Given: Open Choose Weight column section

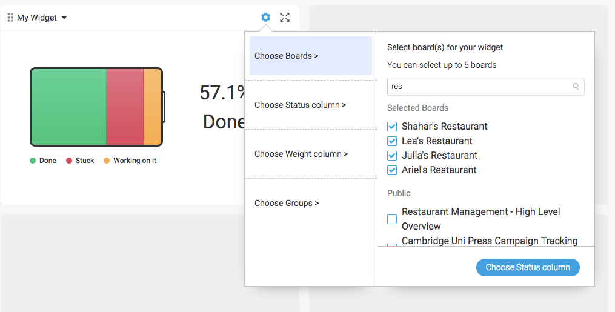Looking at the screenshot, I should coord(311,154).
